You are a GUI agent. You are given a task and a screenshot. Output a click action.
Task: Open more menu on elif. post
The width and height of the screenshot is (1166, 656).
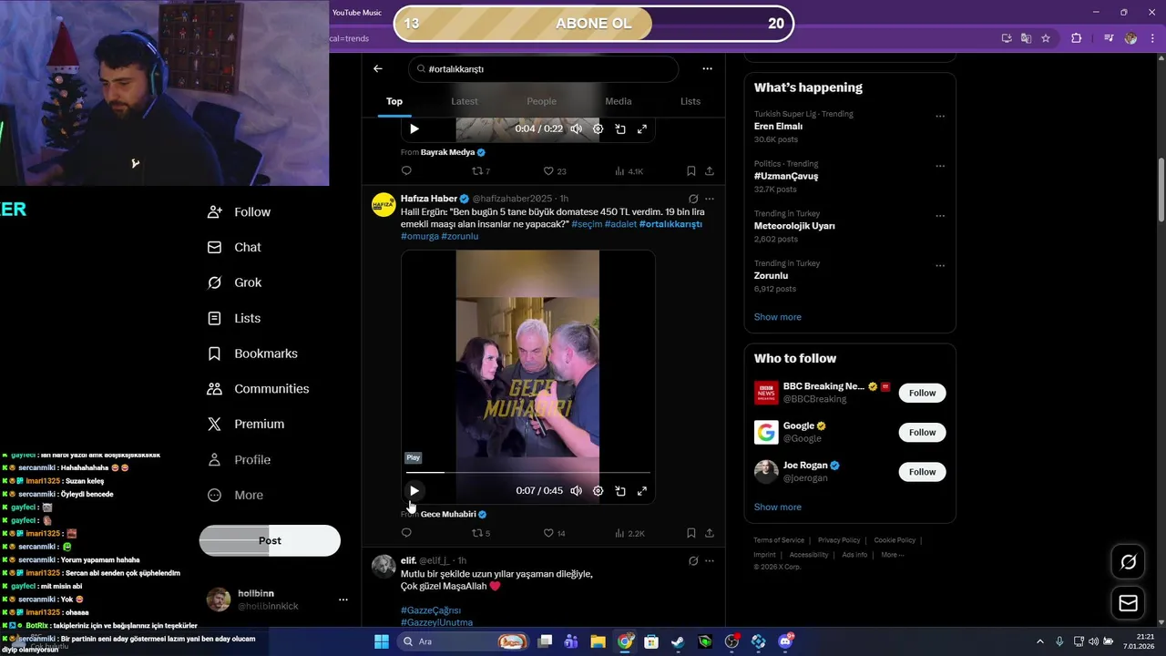(710, 560)
